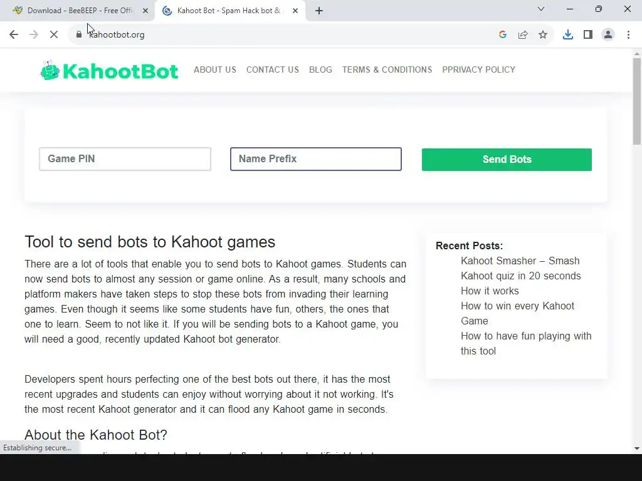
Task: Click the vertical scrollbar thumb
Action: 637,101
